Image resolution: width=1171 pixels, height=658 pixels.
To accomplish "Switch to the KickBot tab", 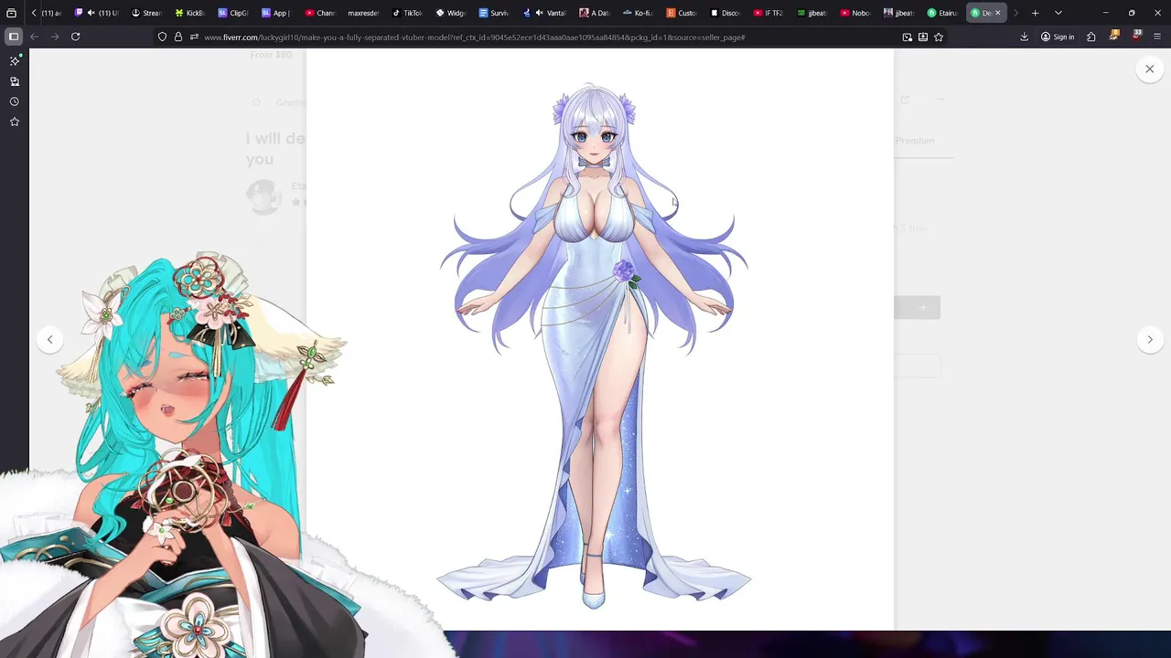I will 190,13.
